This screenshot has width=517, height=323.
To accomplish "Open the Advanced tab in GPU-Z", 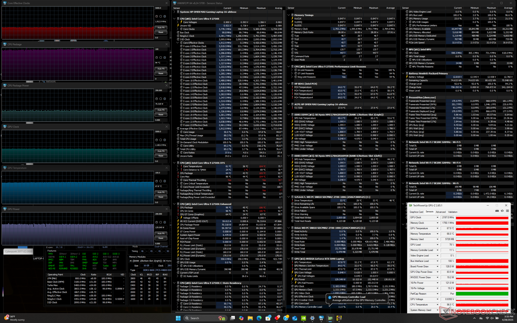I will point(441,212).
